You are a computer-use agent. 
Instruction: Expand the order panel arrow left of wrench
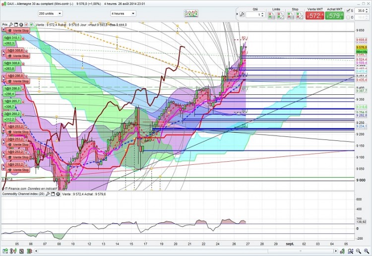tap(237, 14)
